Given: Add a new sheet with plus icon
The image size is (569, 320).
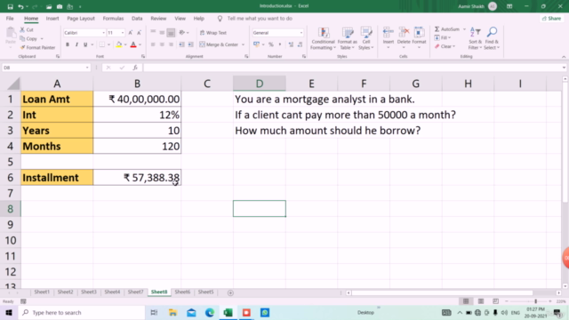Looking at the screenshot, I should pos(230,292).
